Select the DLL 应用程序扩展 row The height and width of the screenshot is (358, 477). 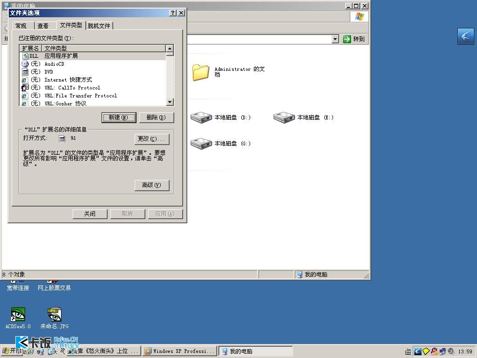(93, 56)
